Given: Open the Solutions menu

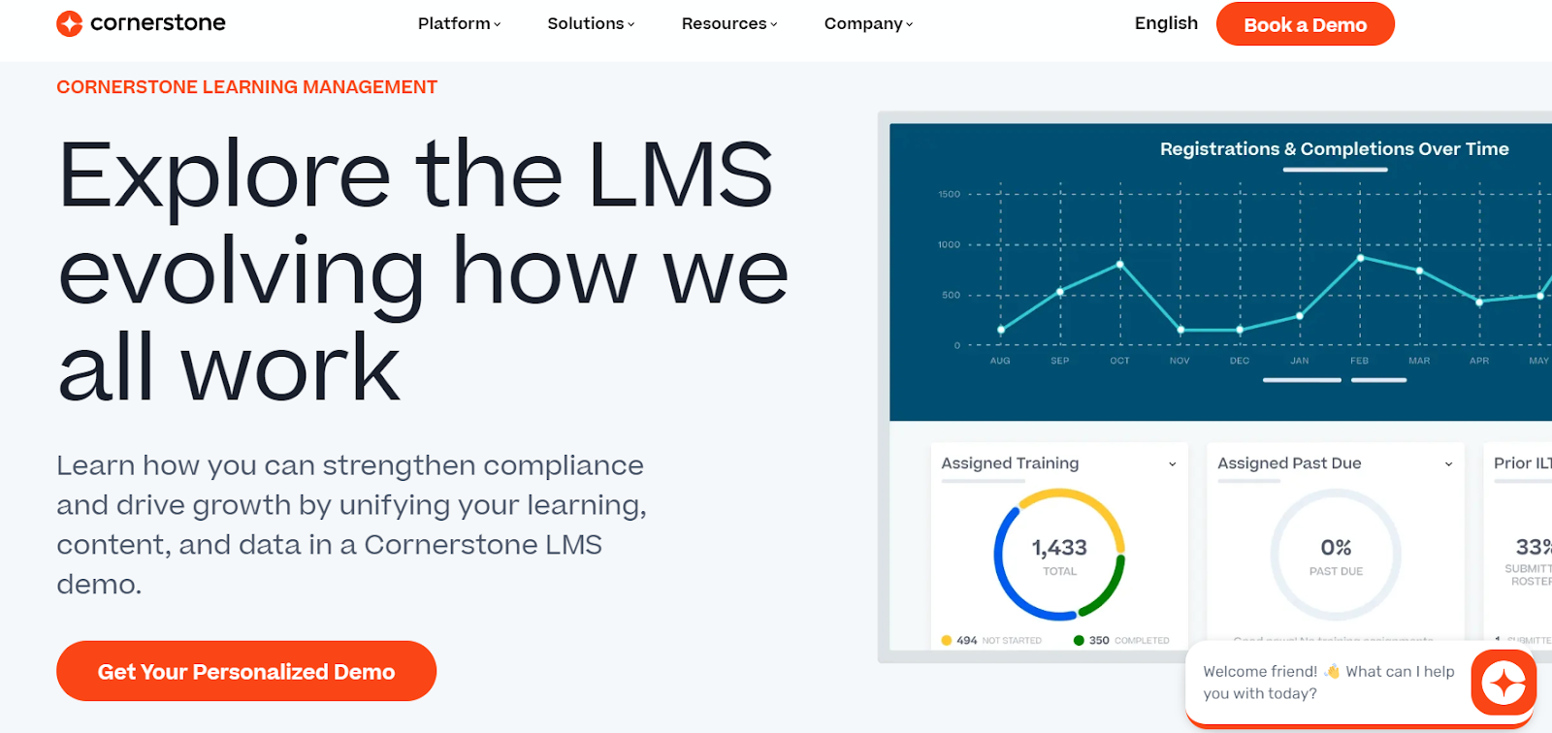Looking at the screenshot, I should click(x=591, y=23).
